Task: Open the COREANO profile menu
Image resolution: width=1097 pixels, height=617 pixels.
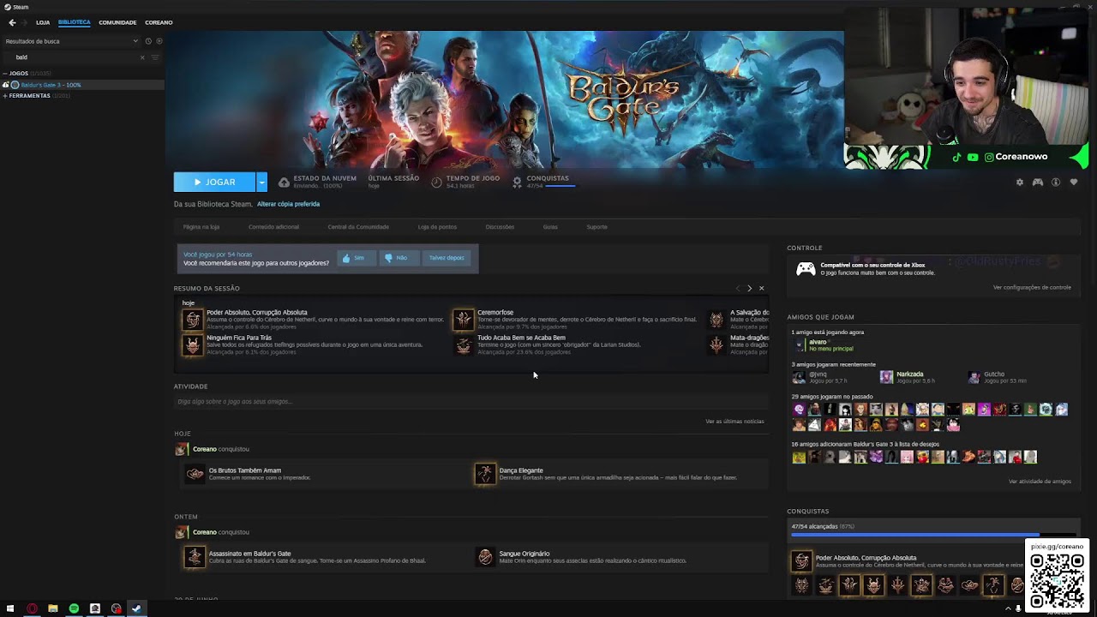Action: (x=159, y=22)
